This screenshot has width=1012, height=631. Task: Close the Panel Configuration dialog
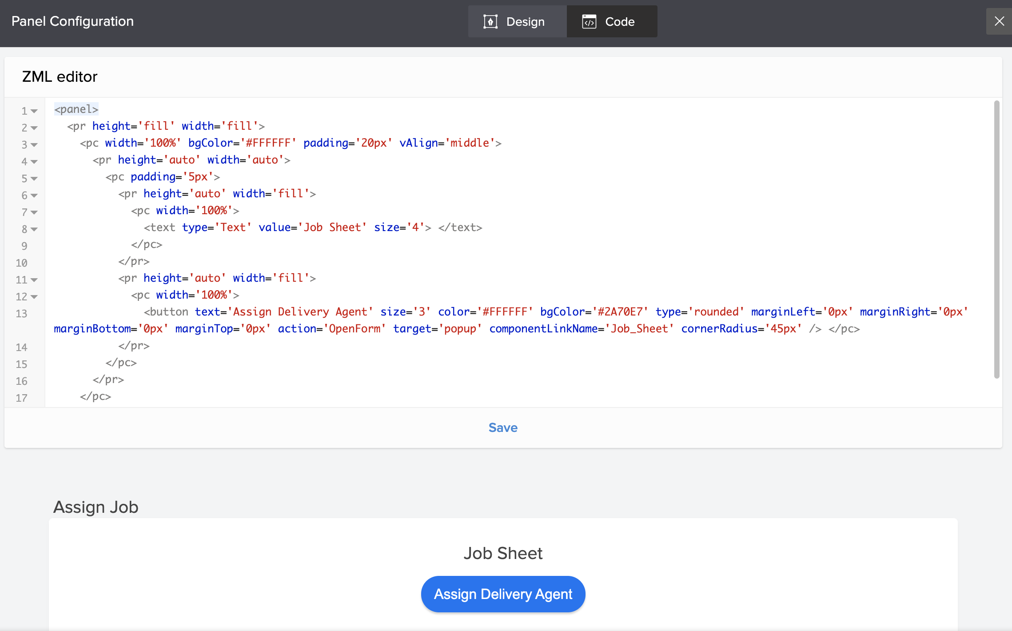(x=999, y=21)
